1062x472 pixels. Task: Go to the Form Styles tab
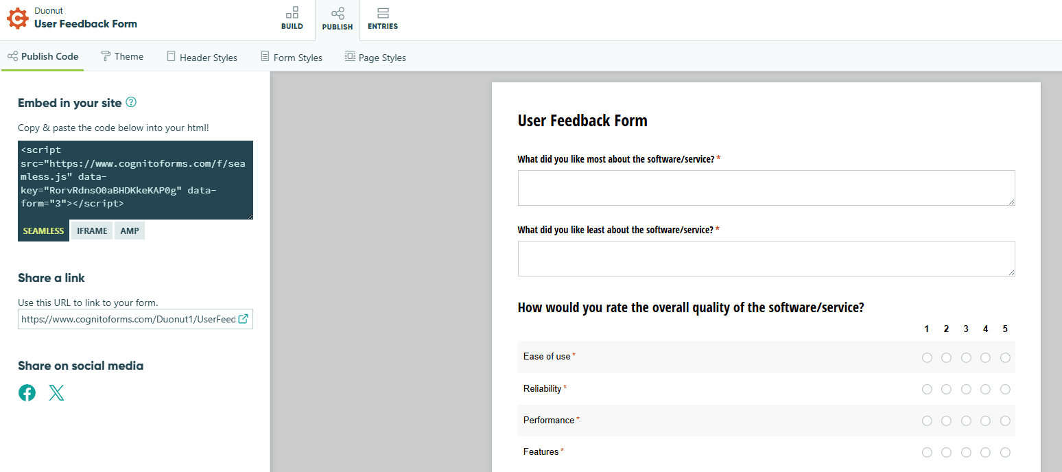coord(291,58)
